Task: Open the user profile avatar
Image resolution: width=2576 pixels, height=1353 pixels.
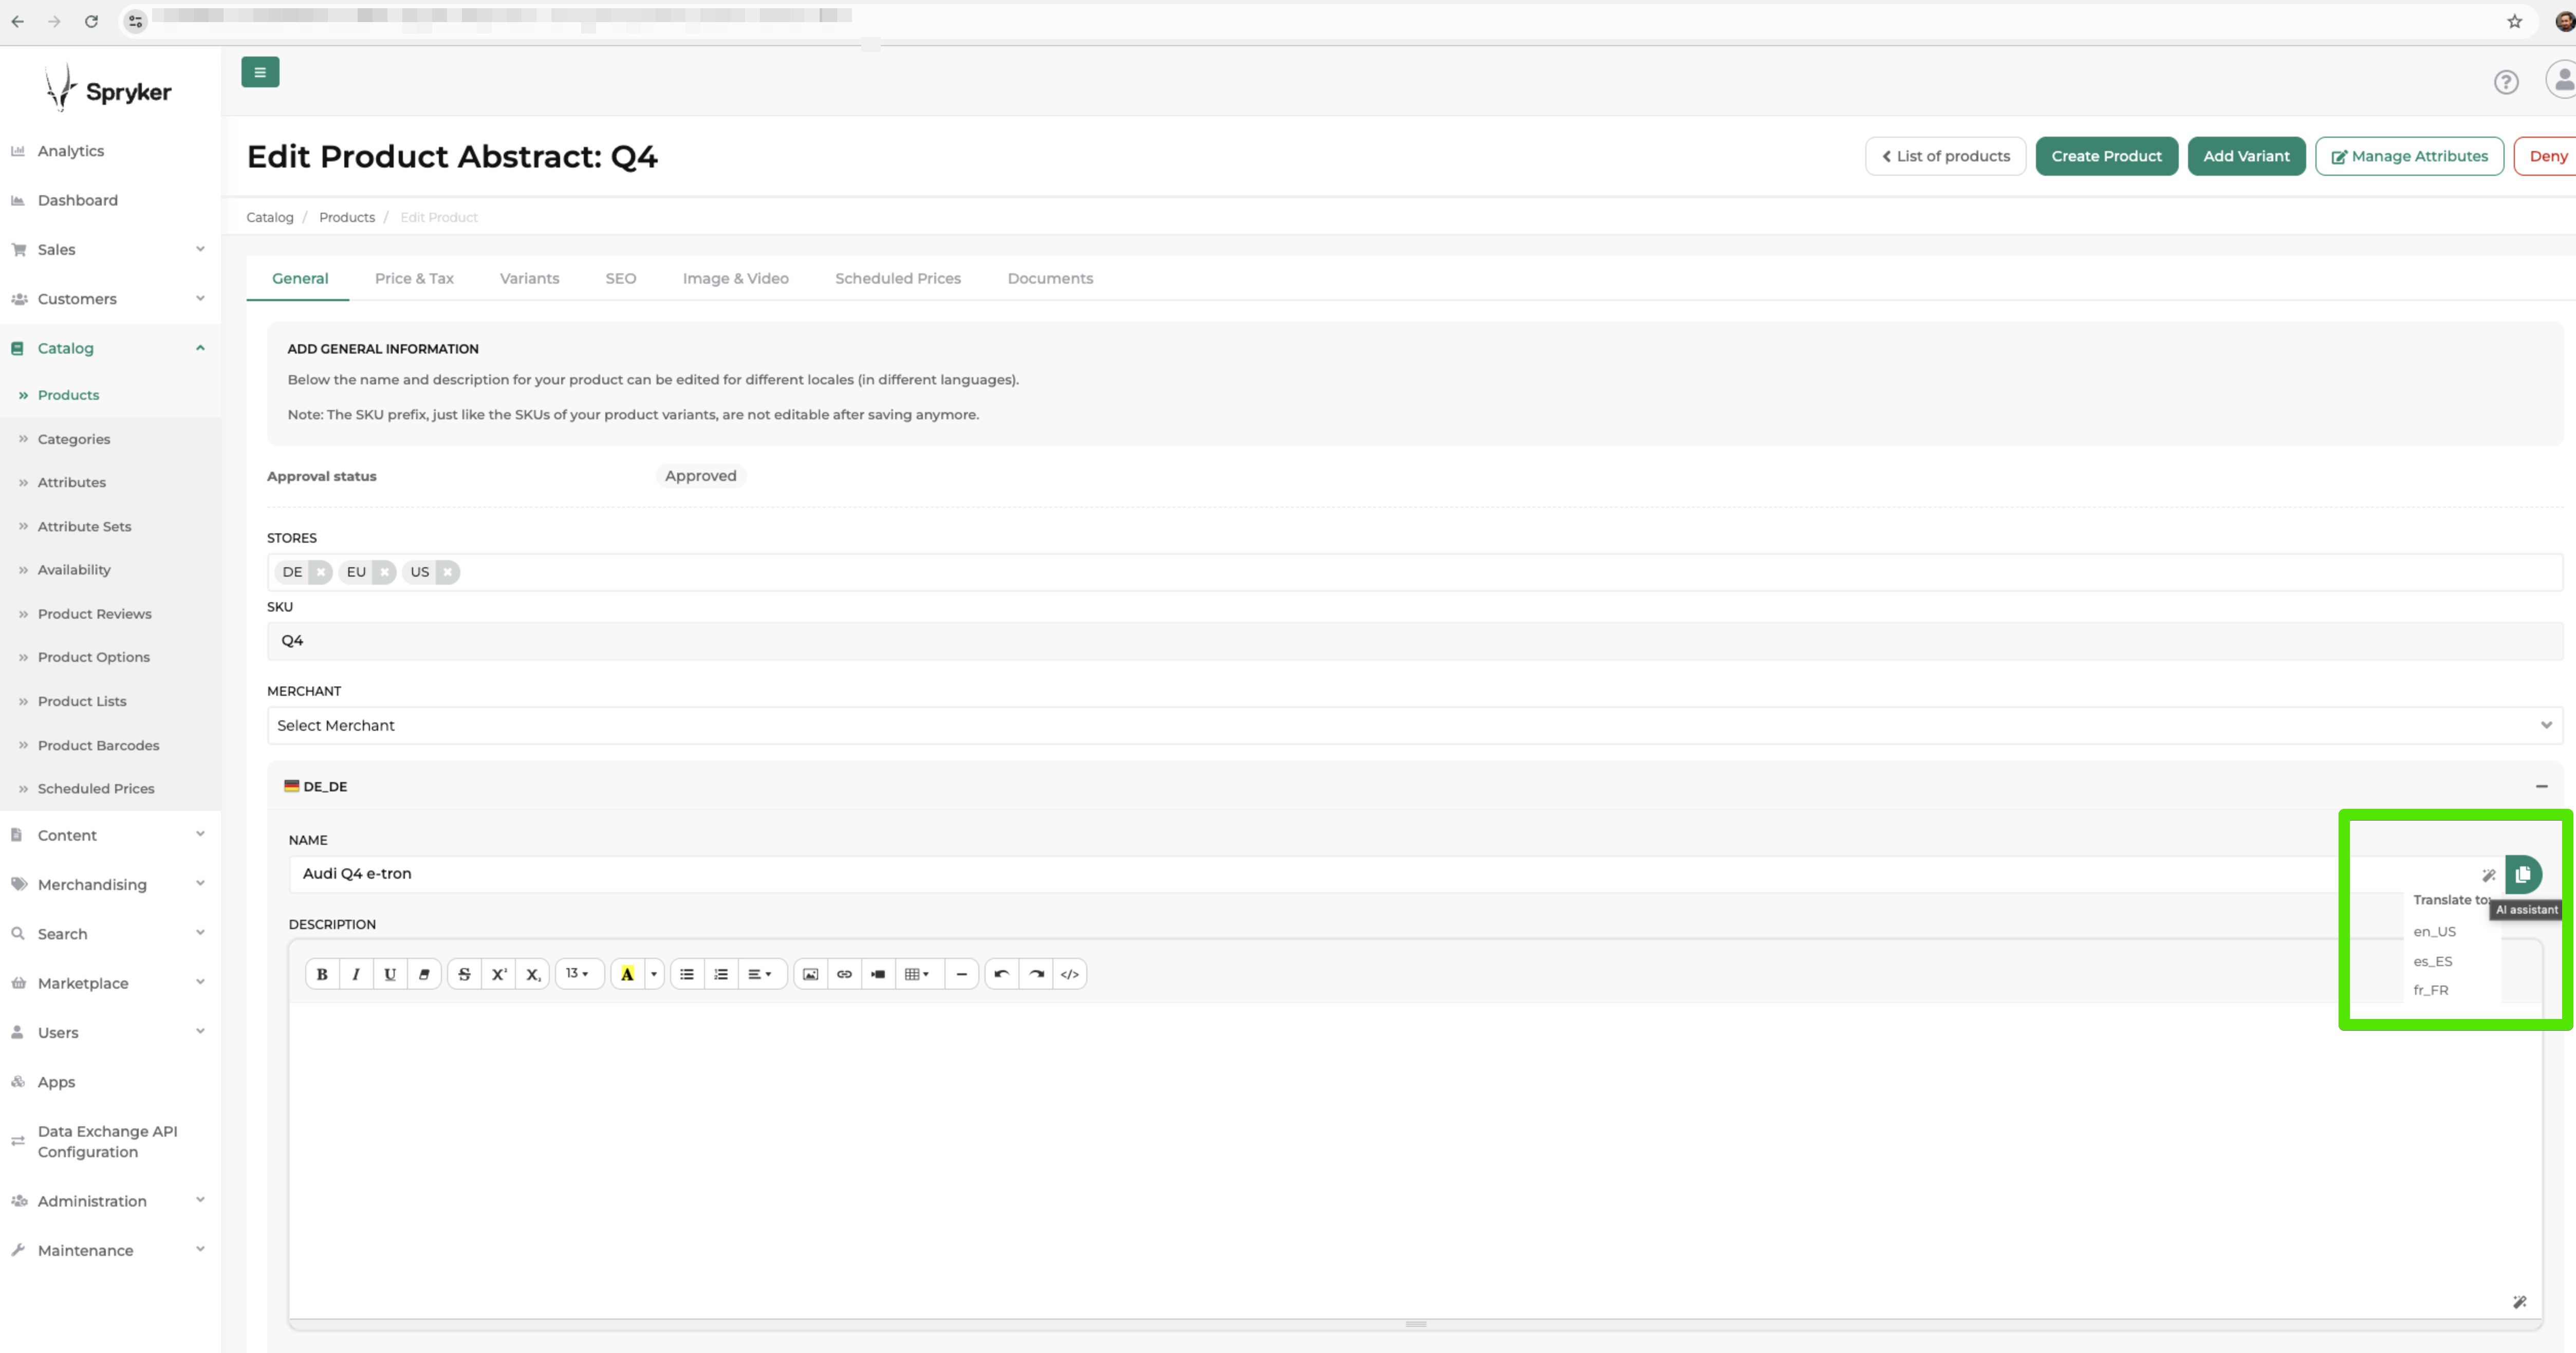Action: tap(2561, 80)
